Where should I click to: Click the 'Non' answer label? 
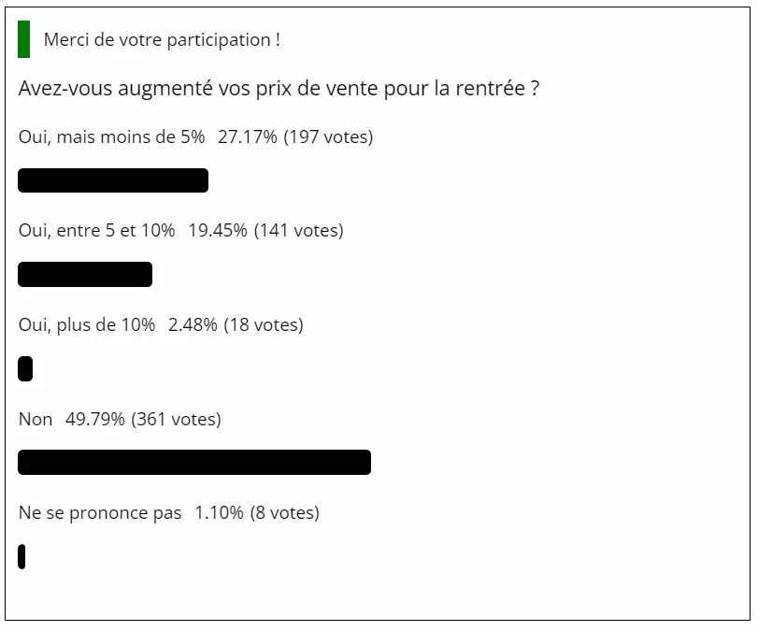(x=36, y=419)
